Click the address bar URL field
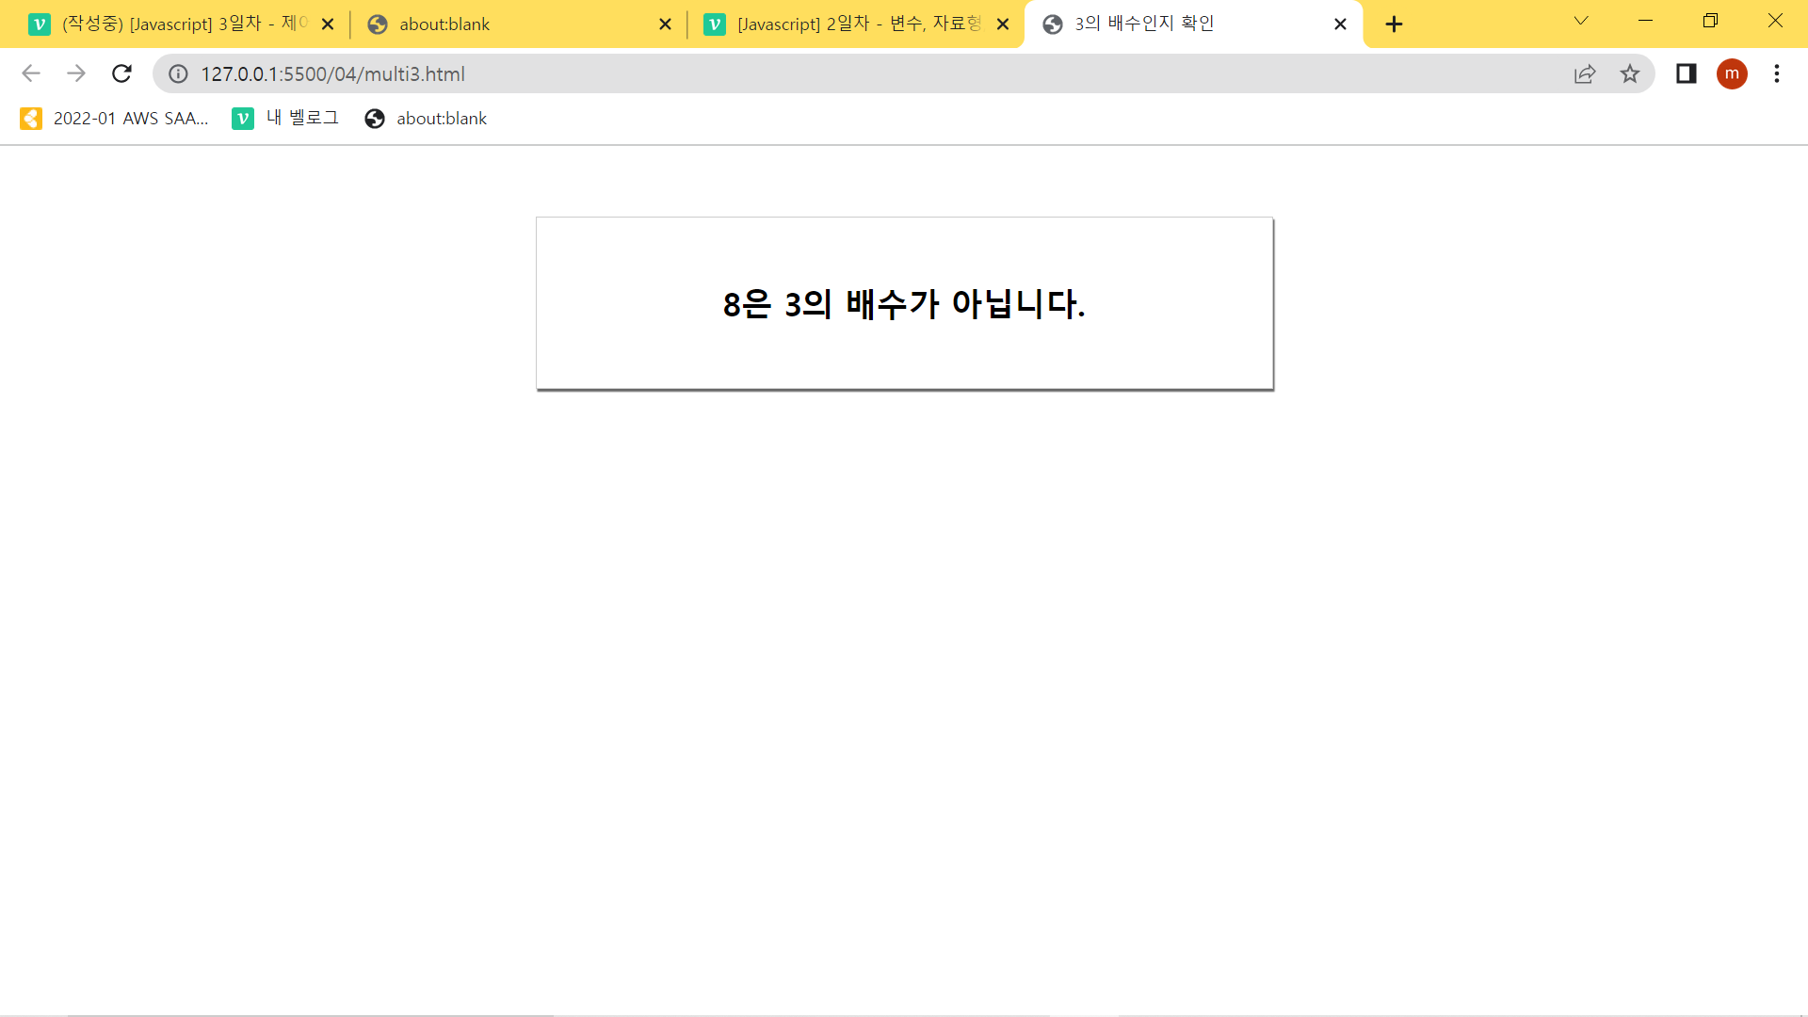 [x=753, y=73]
